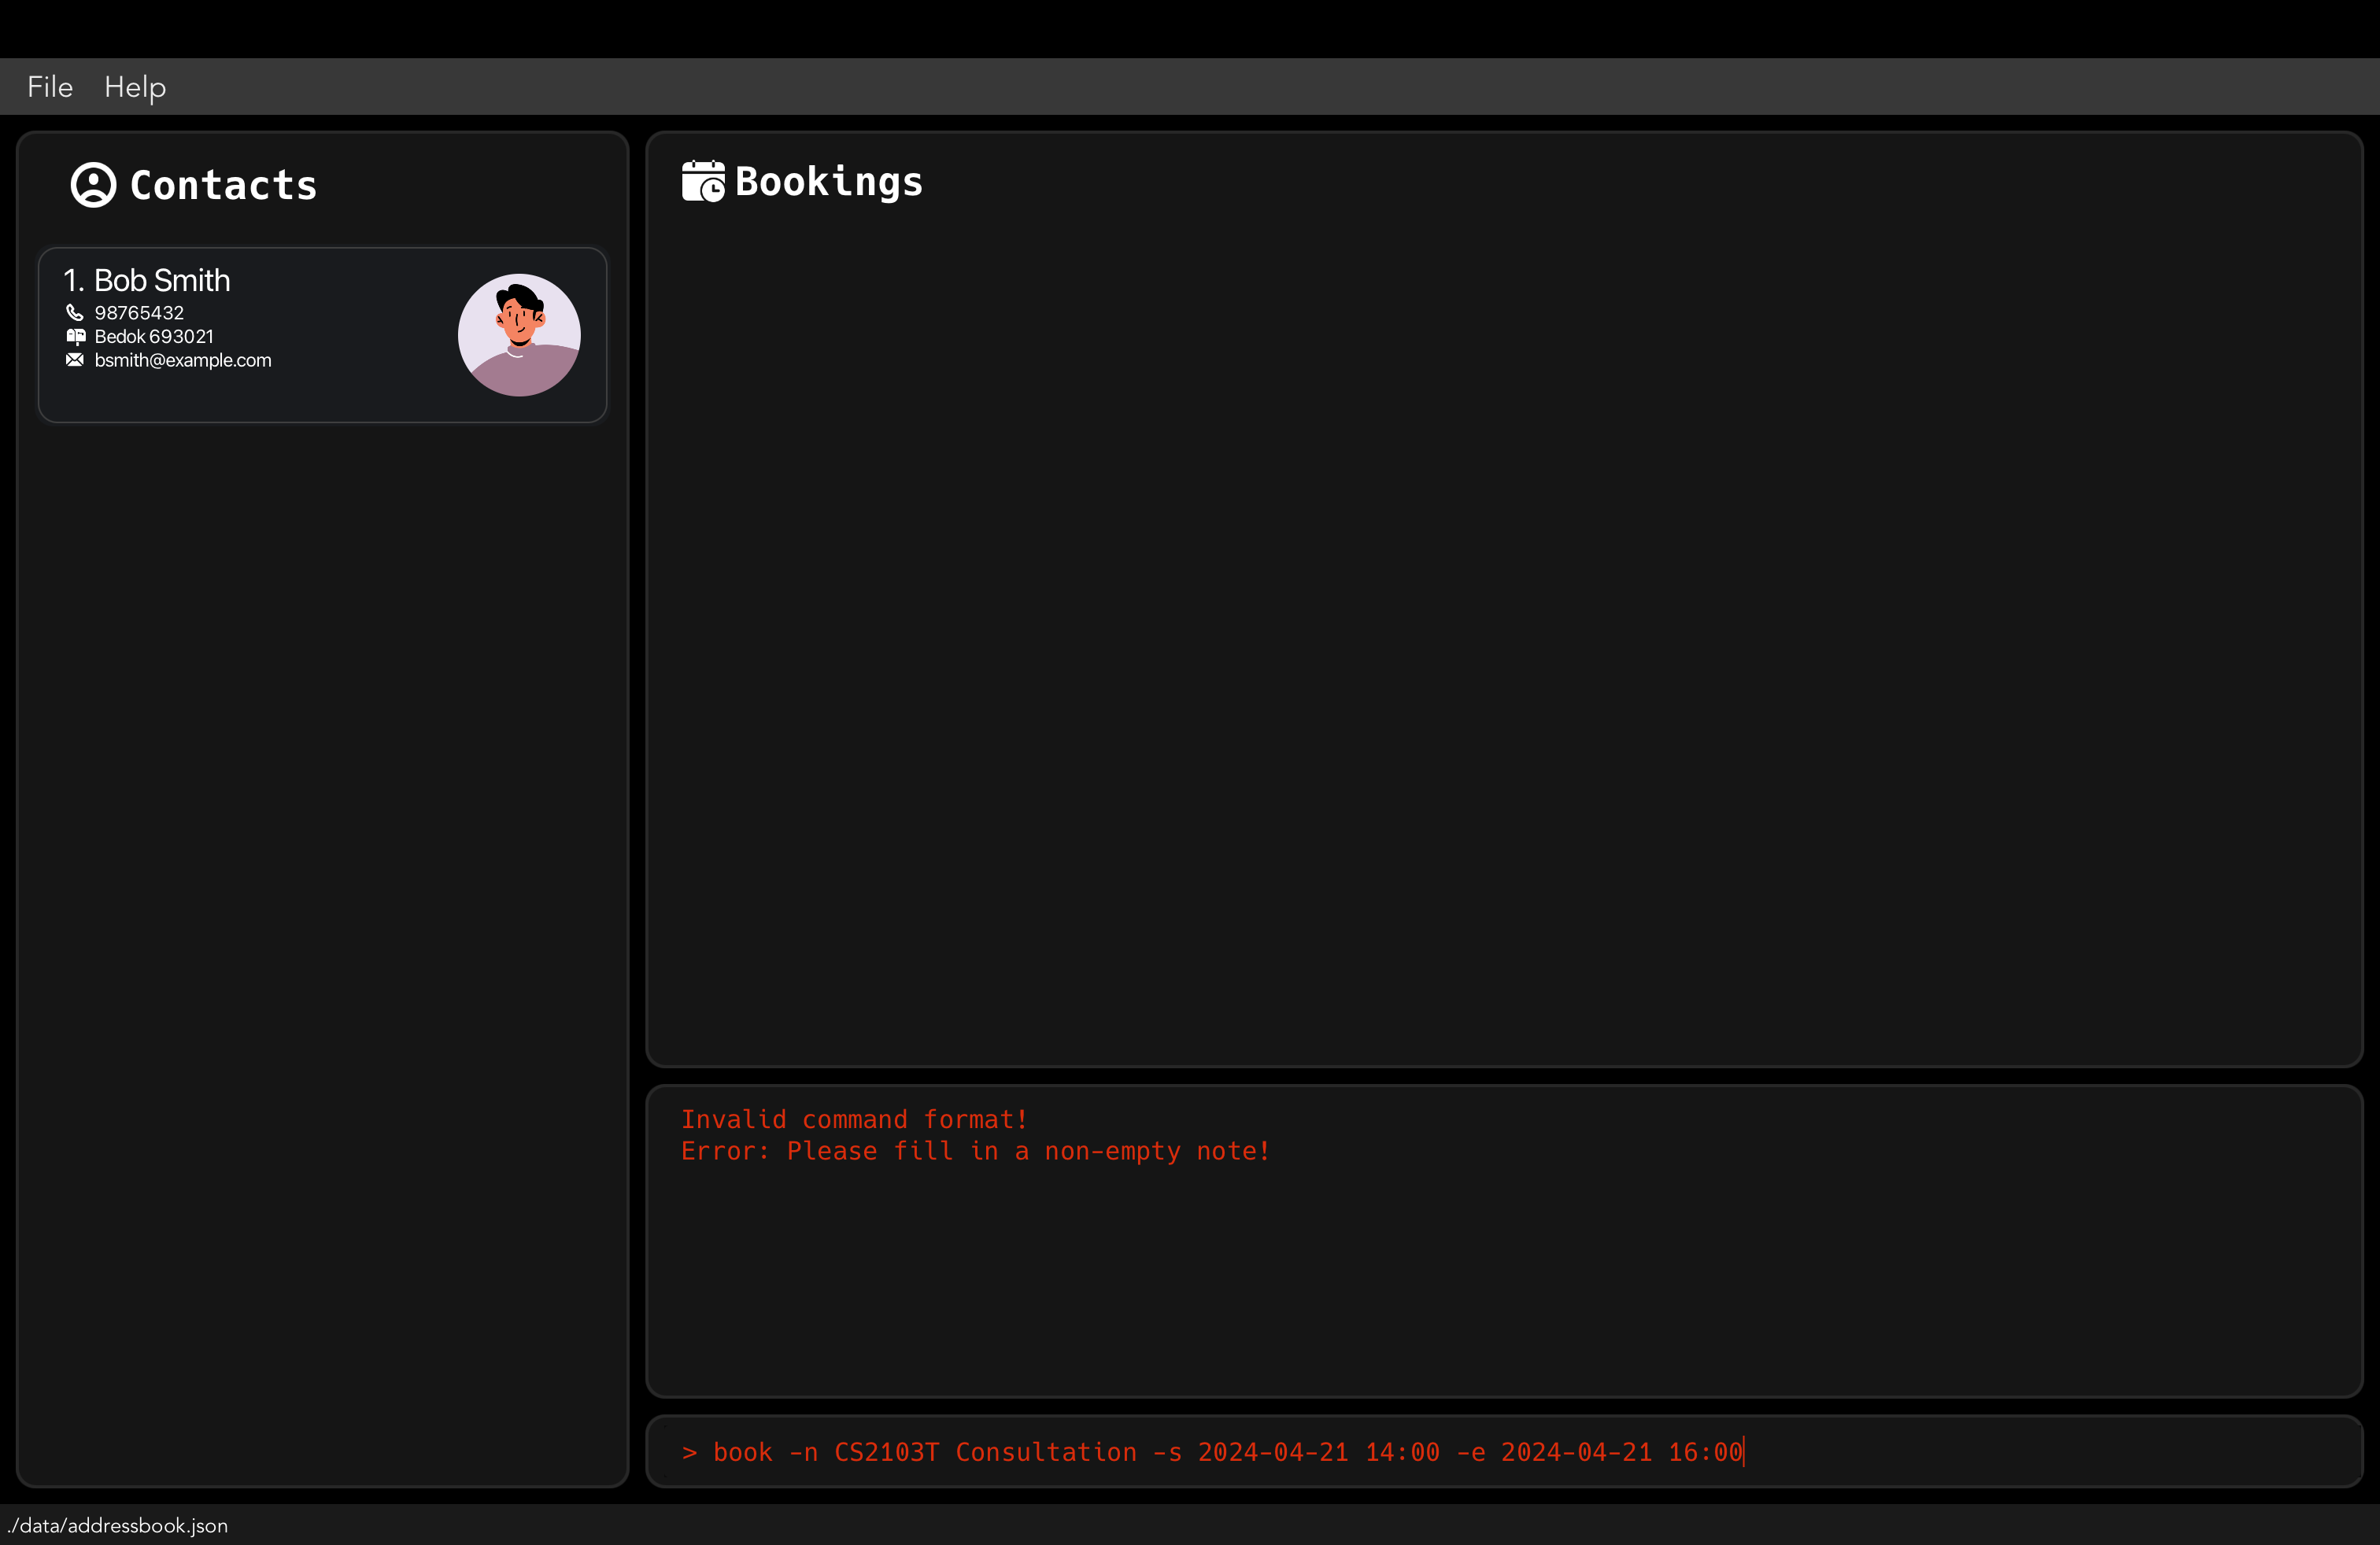2380x1545 pixels.
Task: Click the phone number 98765432
Action: coord(139,313)
